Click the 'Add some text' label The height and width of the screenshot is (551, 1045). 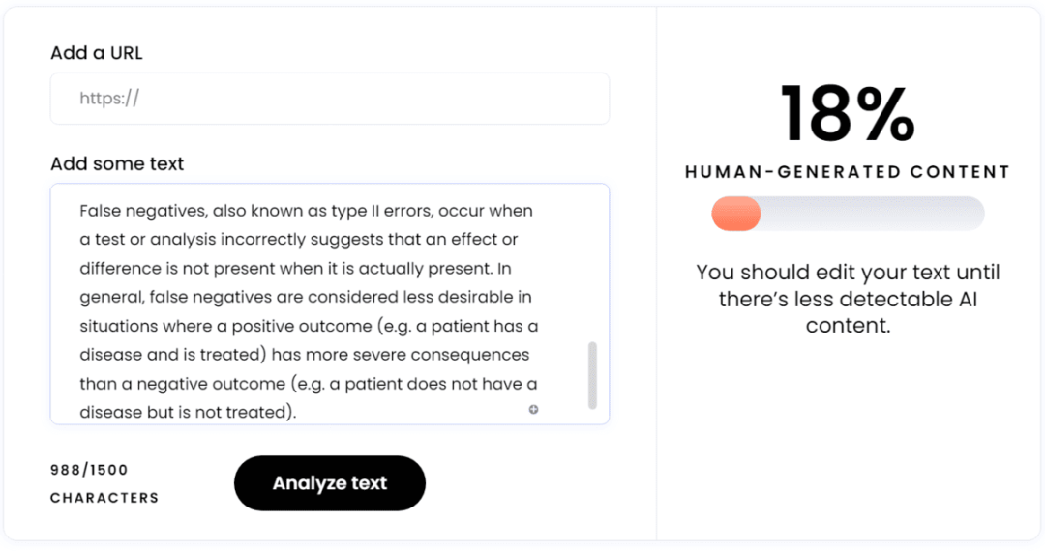coord(117,163)
